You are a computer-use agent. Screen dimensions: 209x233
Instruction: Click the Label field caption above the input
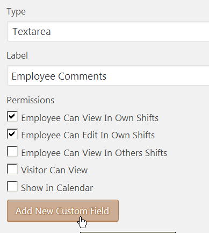pyautogui.click(x=17, y=55)
